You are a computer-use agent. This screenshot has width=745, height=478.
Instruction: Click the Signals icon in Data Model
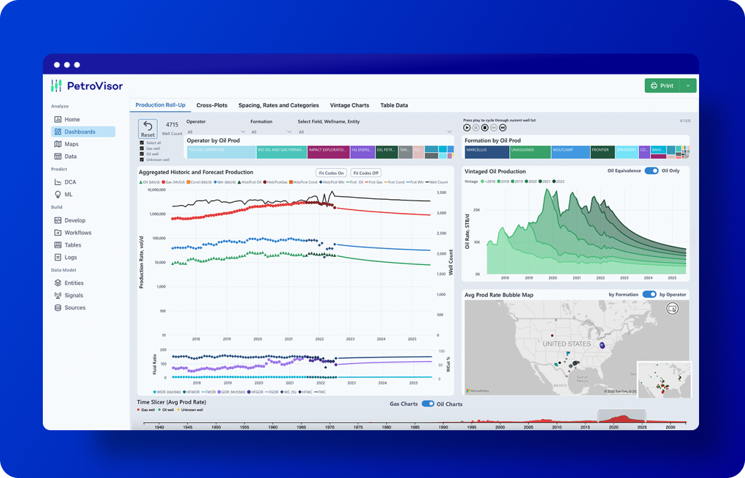58,295
